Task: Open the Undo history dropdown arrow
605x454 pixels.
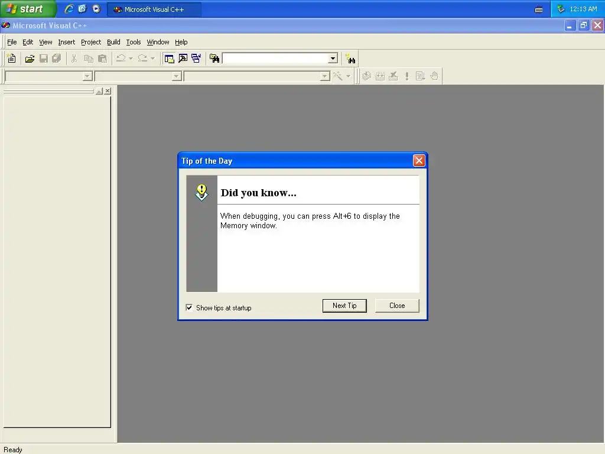Action: pos(131,59)
